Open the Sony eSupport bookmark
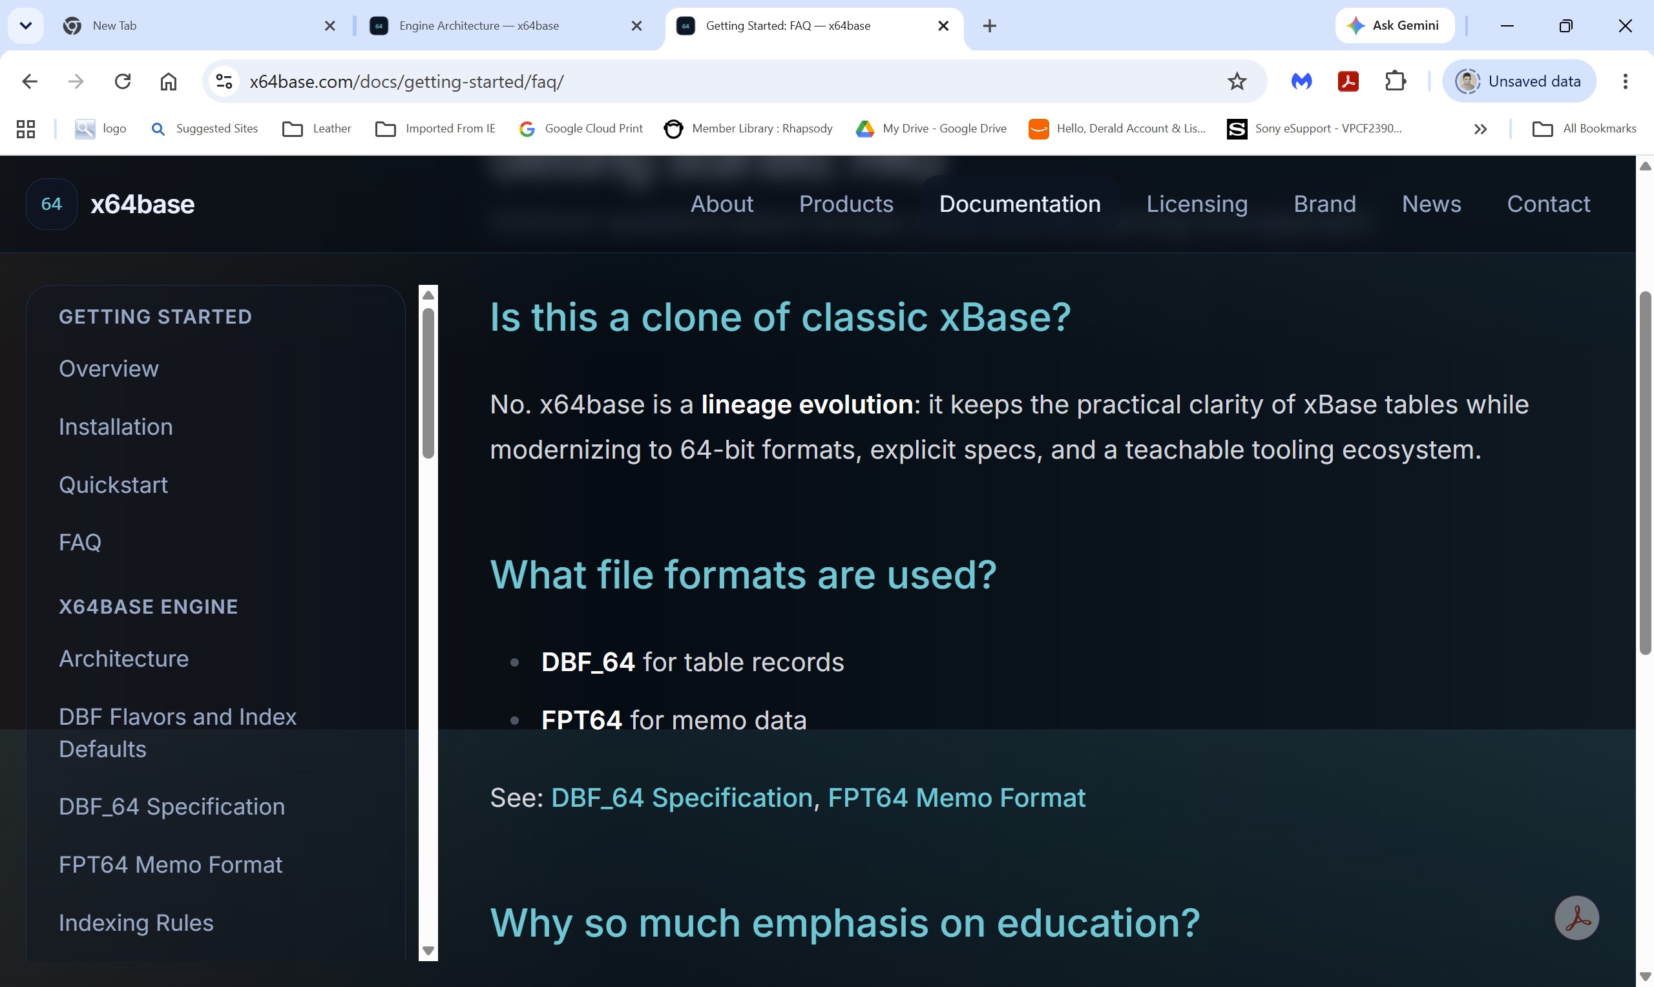 (1315, 129)
